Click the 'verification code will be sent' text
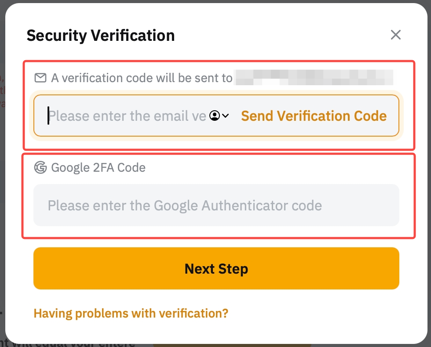 [142, 78]
